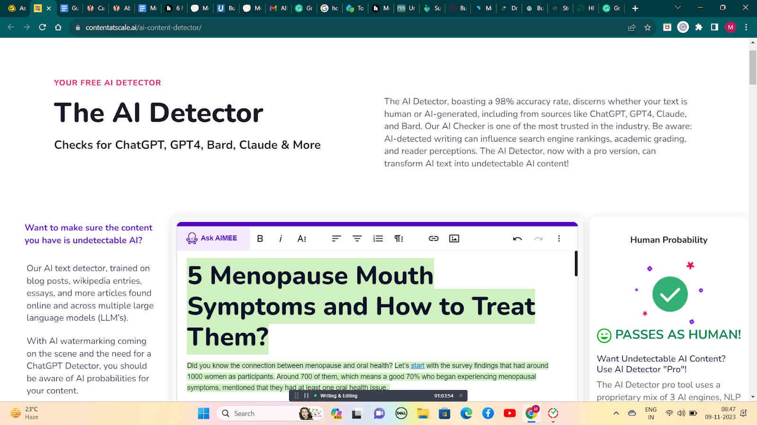This screenshot has width=757, height=425.
Task: Insert an image into the document
Action: (454, 238)
